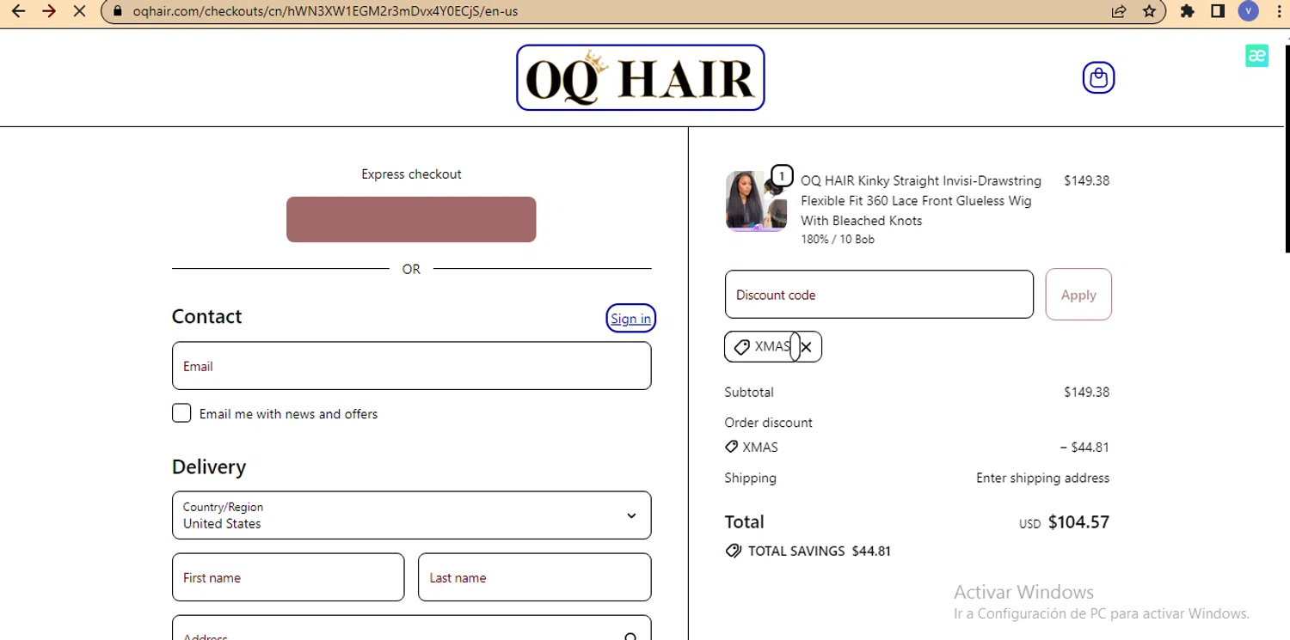The image size is (1290, 640).
Task: Click the tag icon beside TOTAL SAVINGS
Action: coord(734,552)
